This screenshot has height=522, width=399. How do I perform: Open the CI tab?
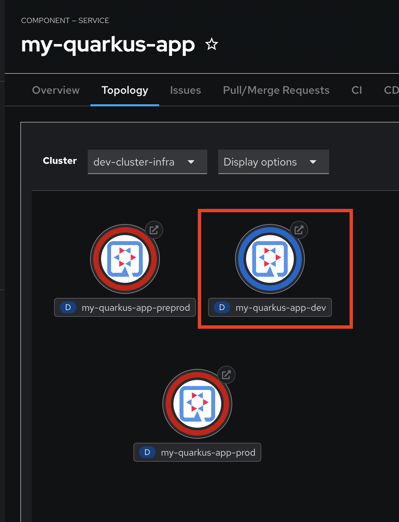click(x=357, y=90)
